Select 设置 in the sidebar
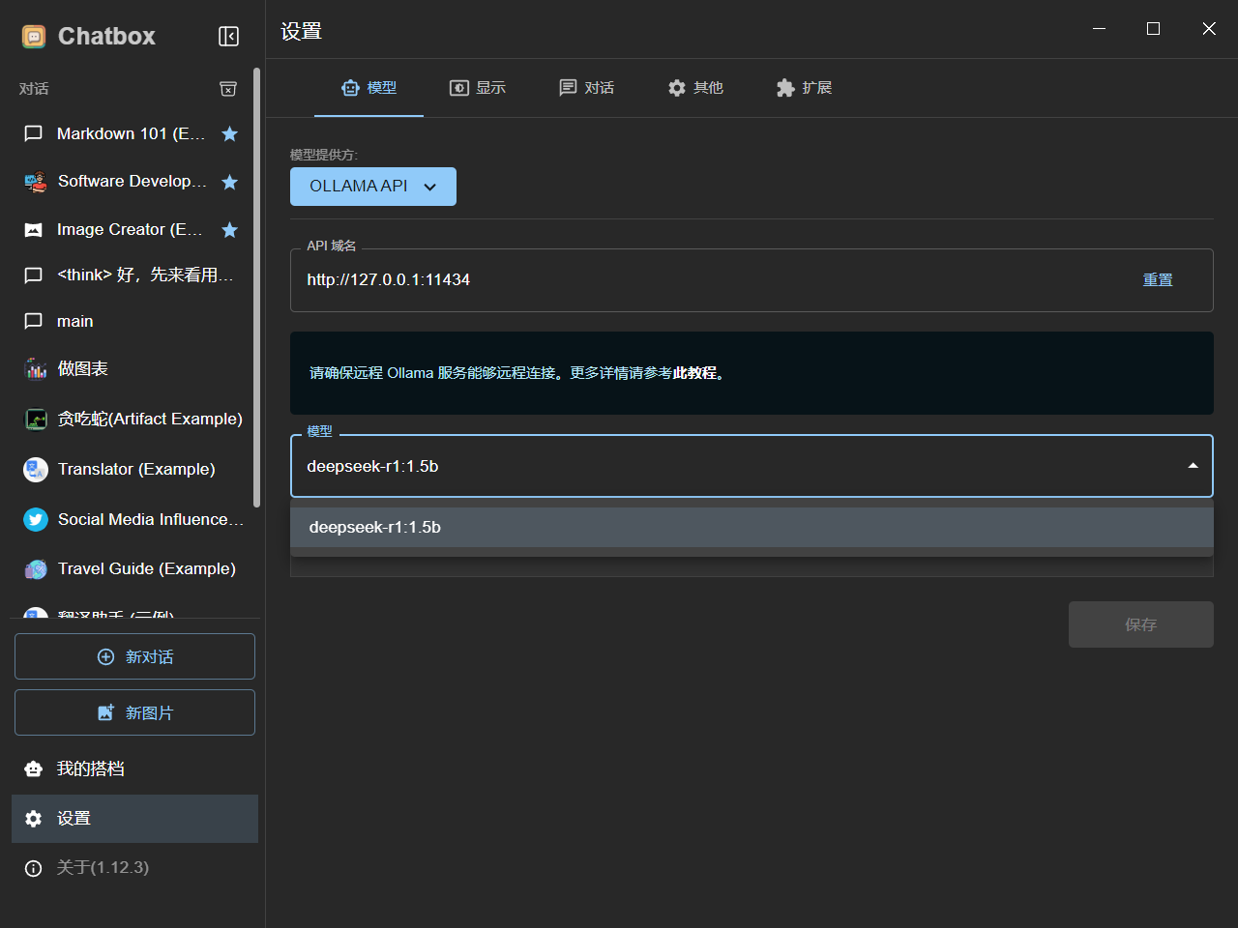This screenshot has height=928, width=1238. click(x=134, y=819)
